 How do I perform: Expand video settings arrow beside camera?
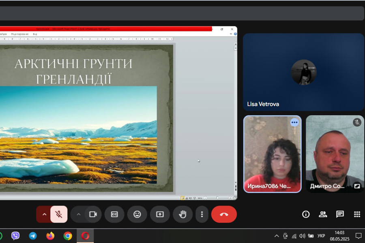(78, 214)
